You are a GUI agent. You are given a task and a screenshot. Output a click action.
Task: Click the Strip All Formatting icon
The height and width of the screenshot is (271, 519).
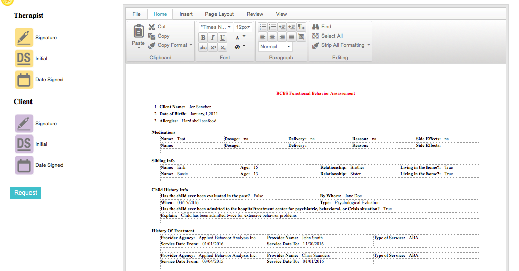pyautogui.click(x=316, y=45)
